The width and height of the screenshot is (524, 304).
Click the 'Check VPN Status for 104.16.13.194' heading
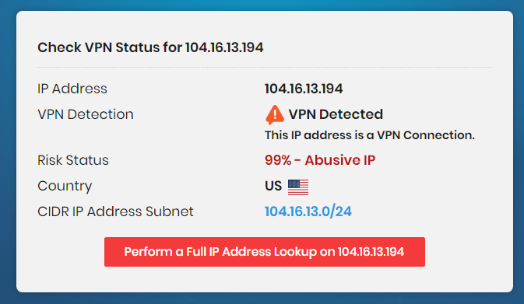(150, 47)
